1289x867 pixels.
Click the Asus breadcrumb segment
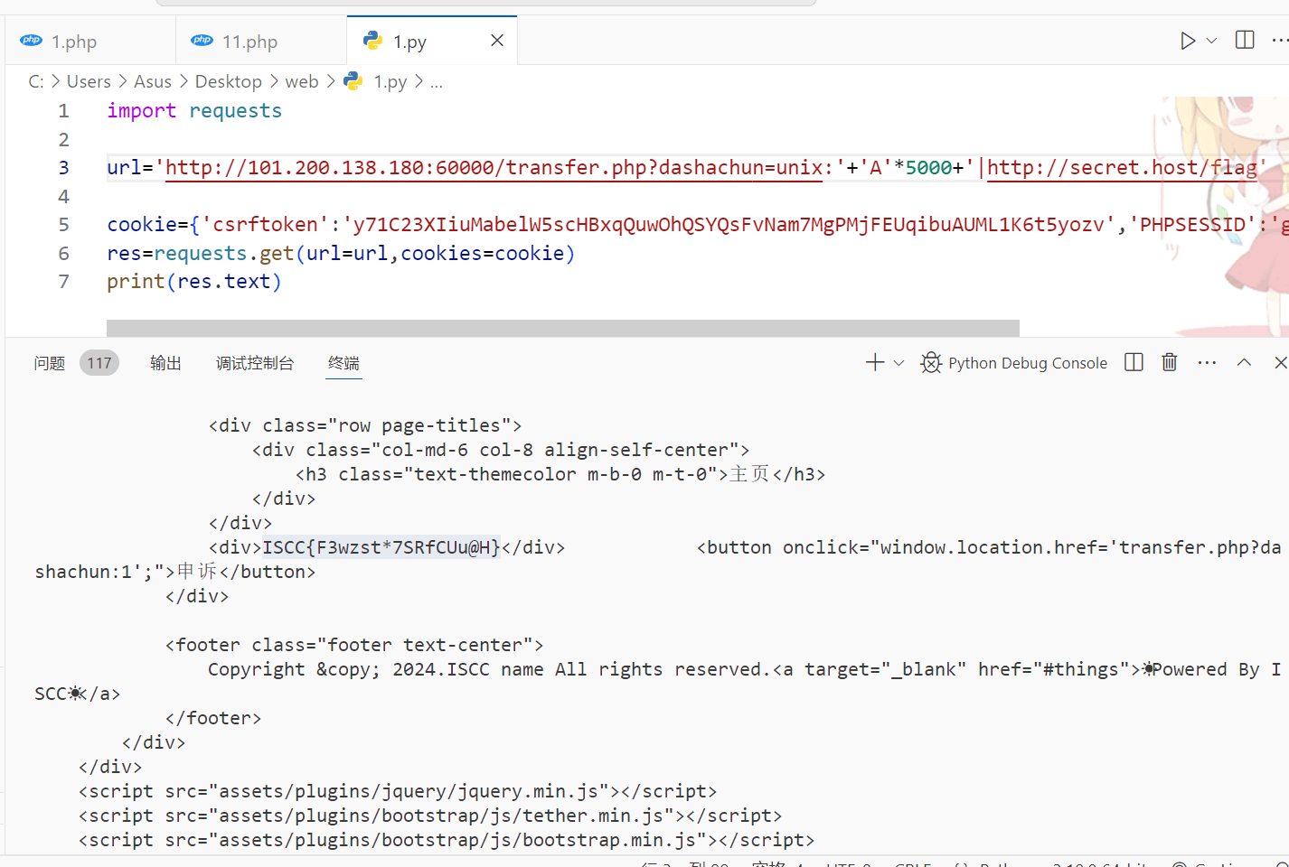coord(153,81)
